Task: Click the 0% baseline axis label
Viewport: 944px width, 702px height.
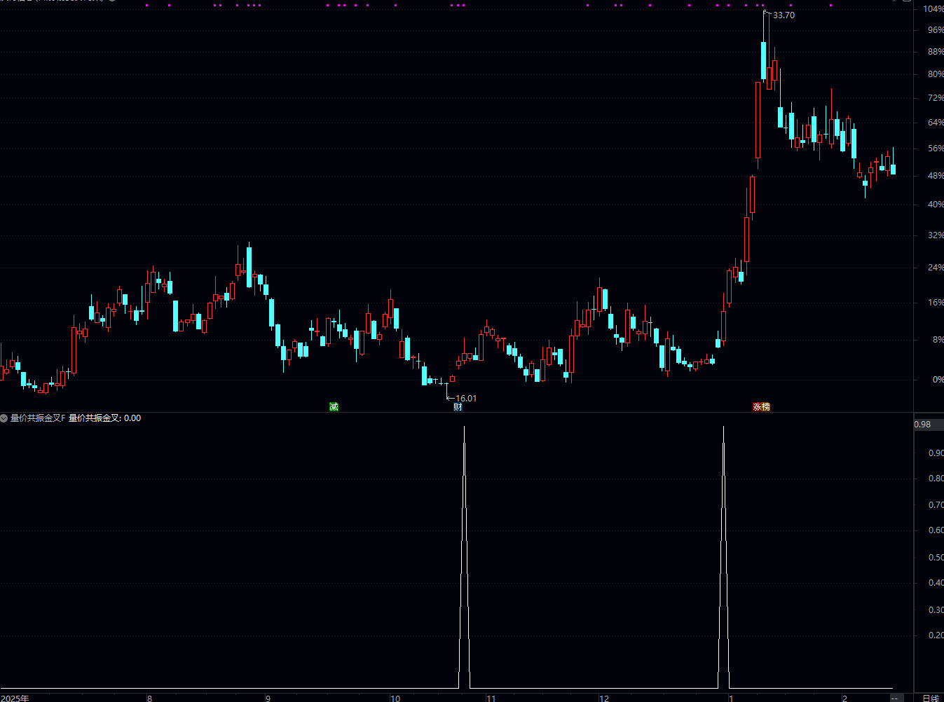Action: (938, 380)
